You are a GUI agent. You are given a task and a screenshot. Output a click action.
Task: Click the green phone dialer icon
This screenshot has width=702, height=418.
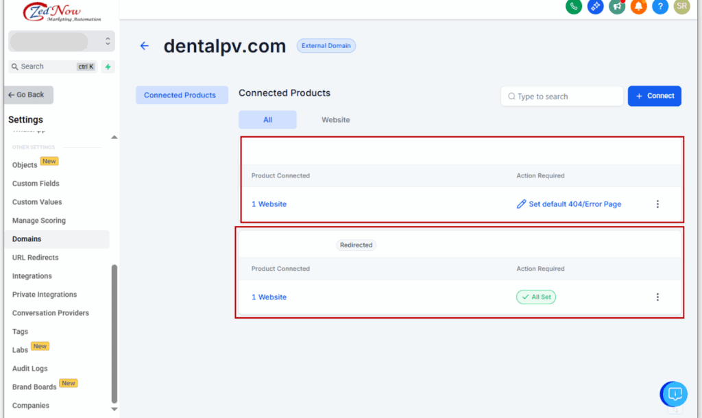[574, 6]
